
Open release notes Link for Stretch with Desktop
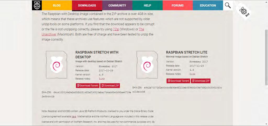point(102,79)
